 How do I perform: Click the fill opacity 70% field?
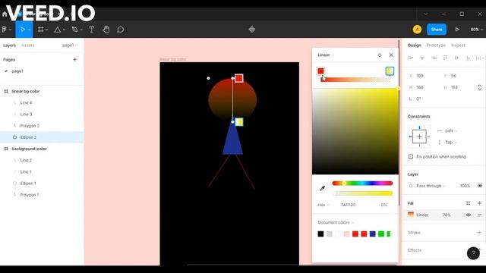point(447,215)
